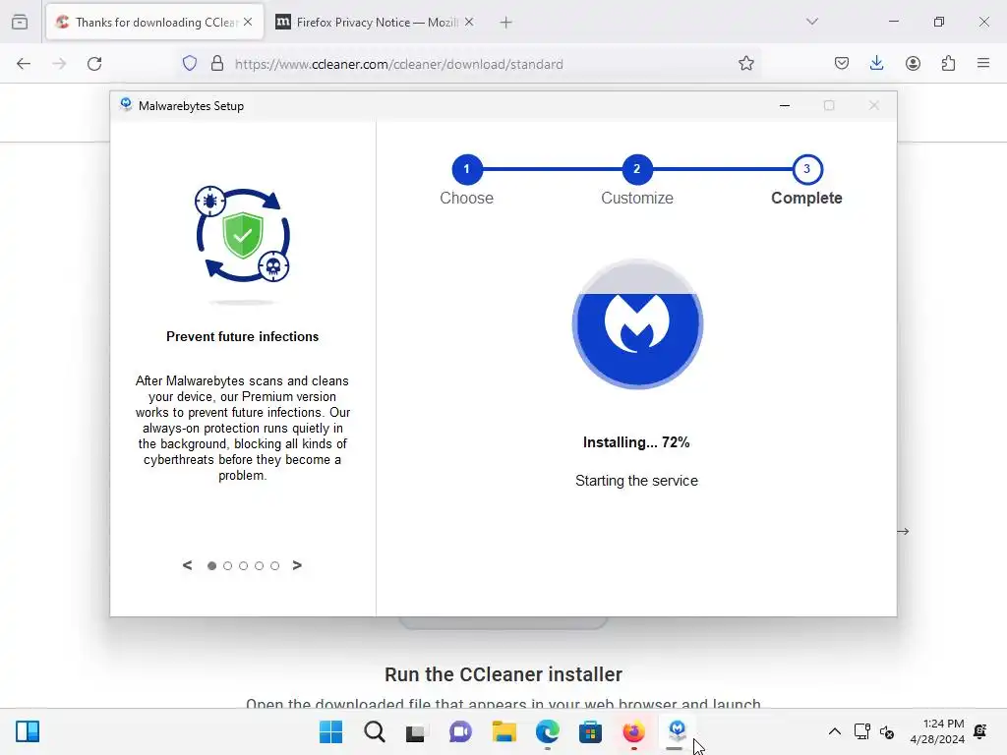Select the fourth carousel dot
This screenshot has width=1007, height=755.
point(259,565)
